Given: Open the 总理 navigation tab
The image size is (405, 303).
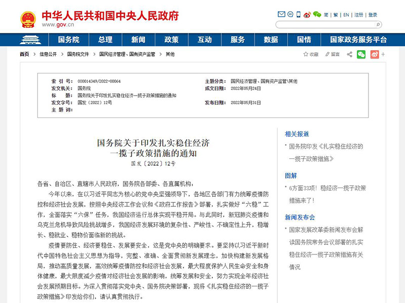Looking at the screenshot, I should [x=105, y=40].
